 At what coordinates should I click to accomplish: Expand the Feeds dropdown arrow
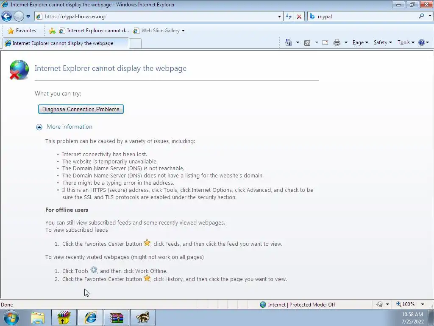click(x=316, y=43)
